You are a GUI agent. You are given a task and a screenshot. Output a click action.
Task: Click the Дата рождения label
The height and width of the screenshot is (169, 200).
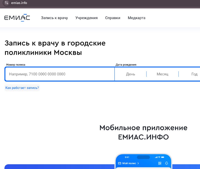[126, 65]
